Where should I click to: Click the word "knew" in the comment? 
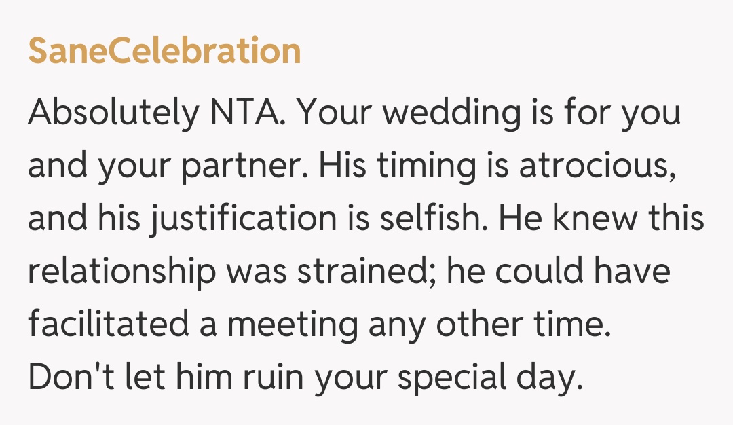[582, 219]
